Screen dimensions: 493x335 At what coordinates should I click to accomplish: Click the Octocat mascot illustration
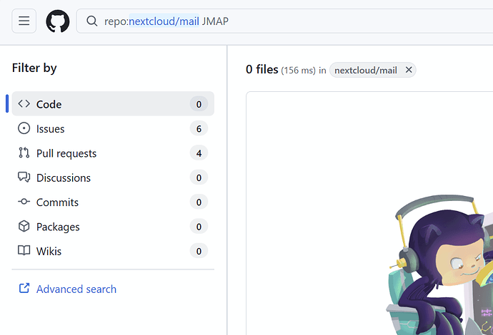[x=439, y=265]
